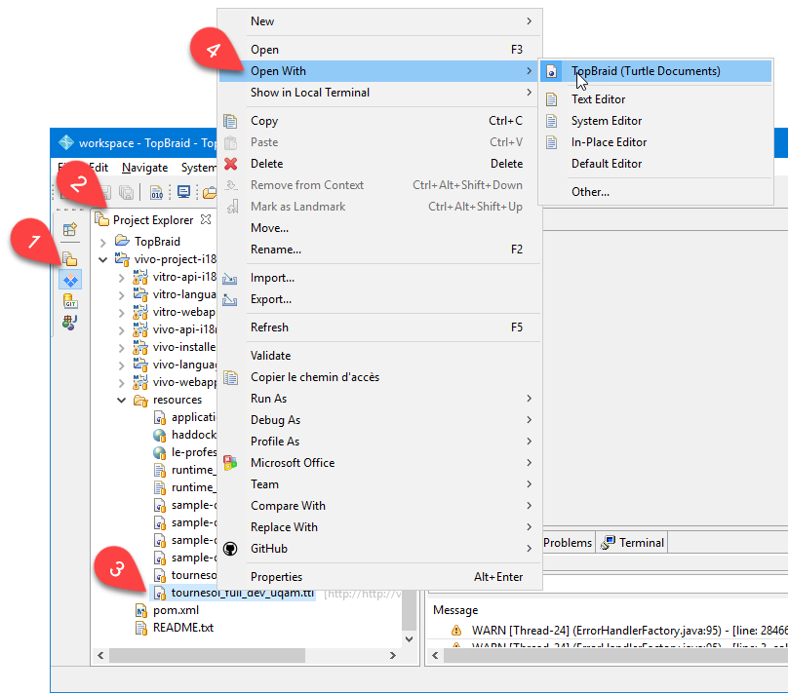788x693 pixels.
Task: Select TopBraid (Turtle Documents) editor
Action: 655,71
